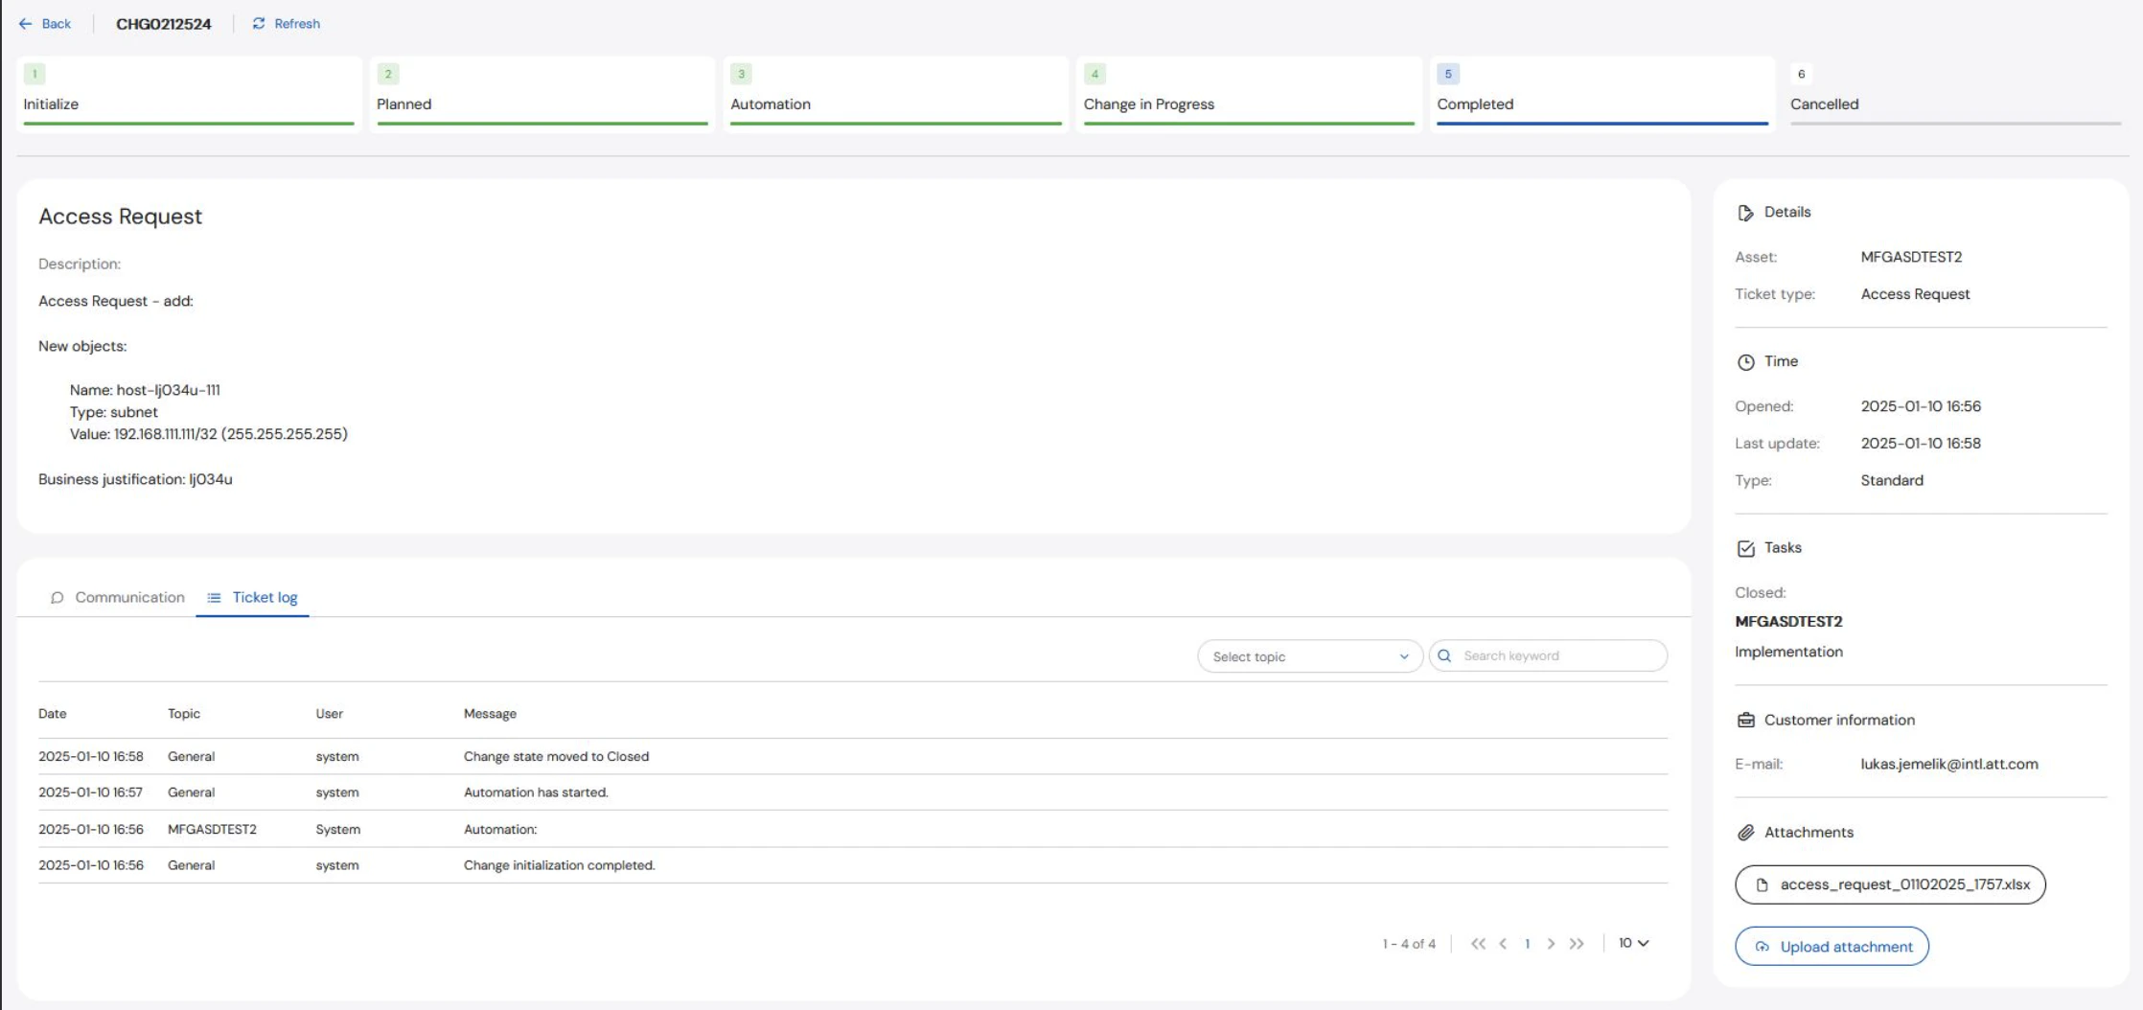
Task: Click the email lukas.jemelik@intl.att.com
Action: pyautogui.click(x=1949, y=765)
